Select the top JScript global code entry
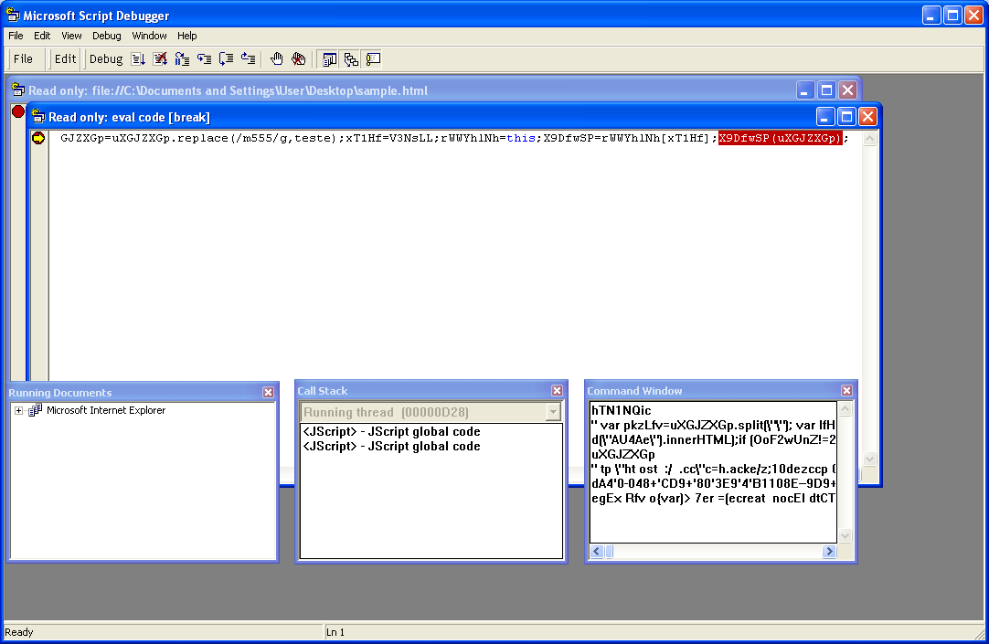 391,432
